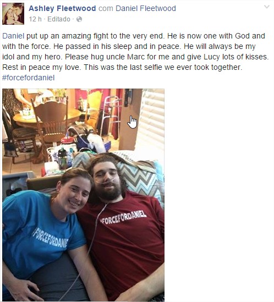Open the #forcefordaniel hashtag
The width and height of the screenshot is (274, 302).
pyautogui.click(x=28, y=78)
